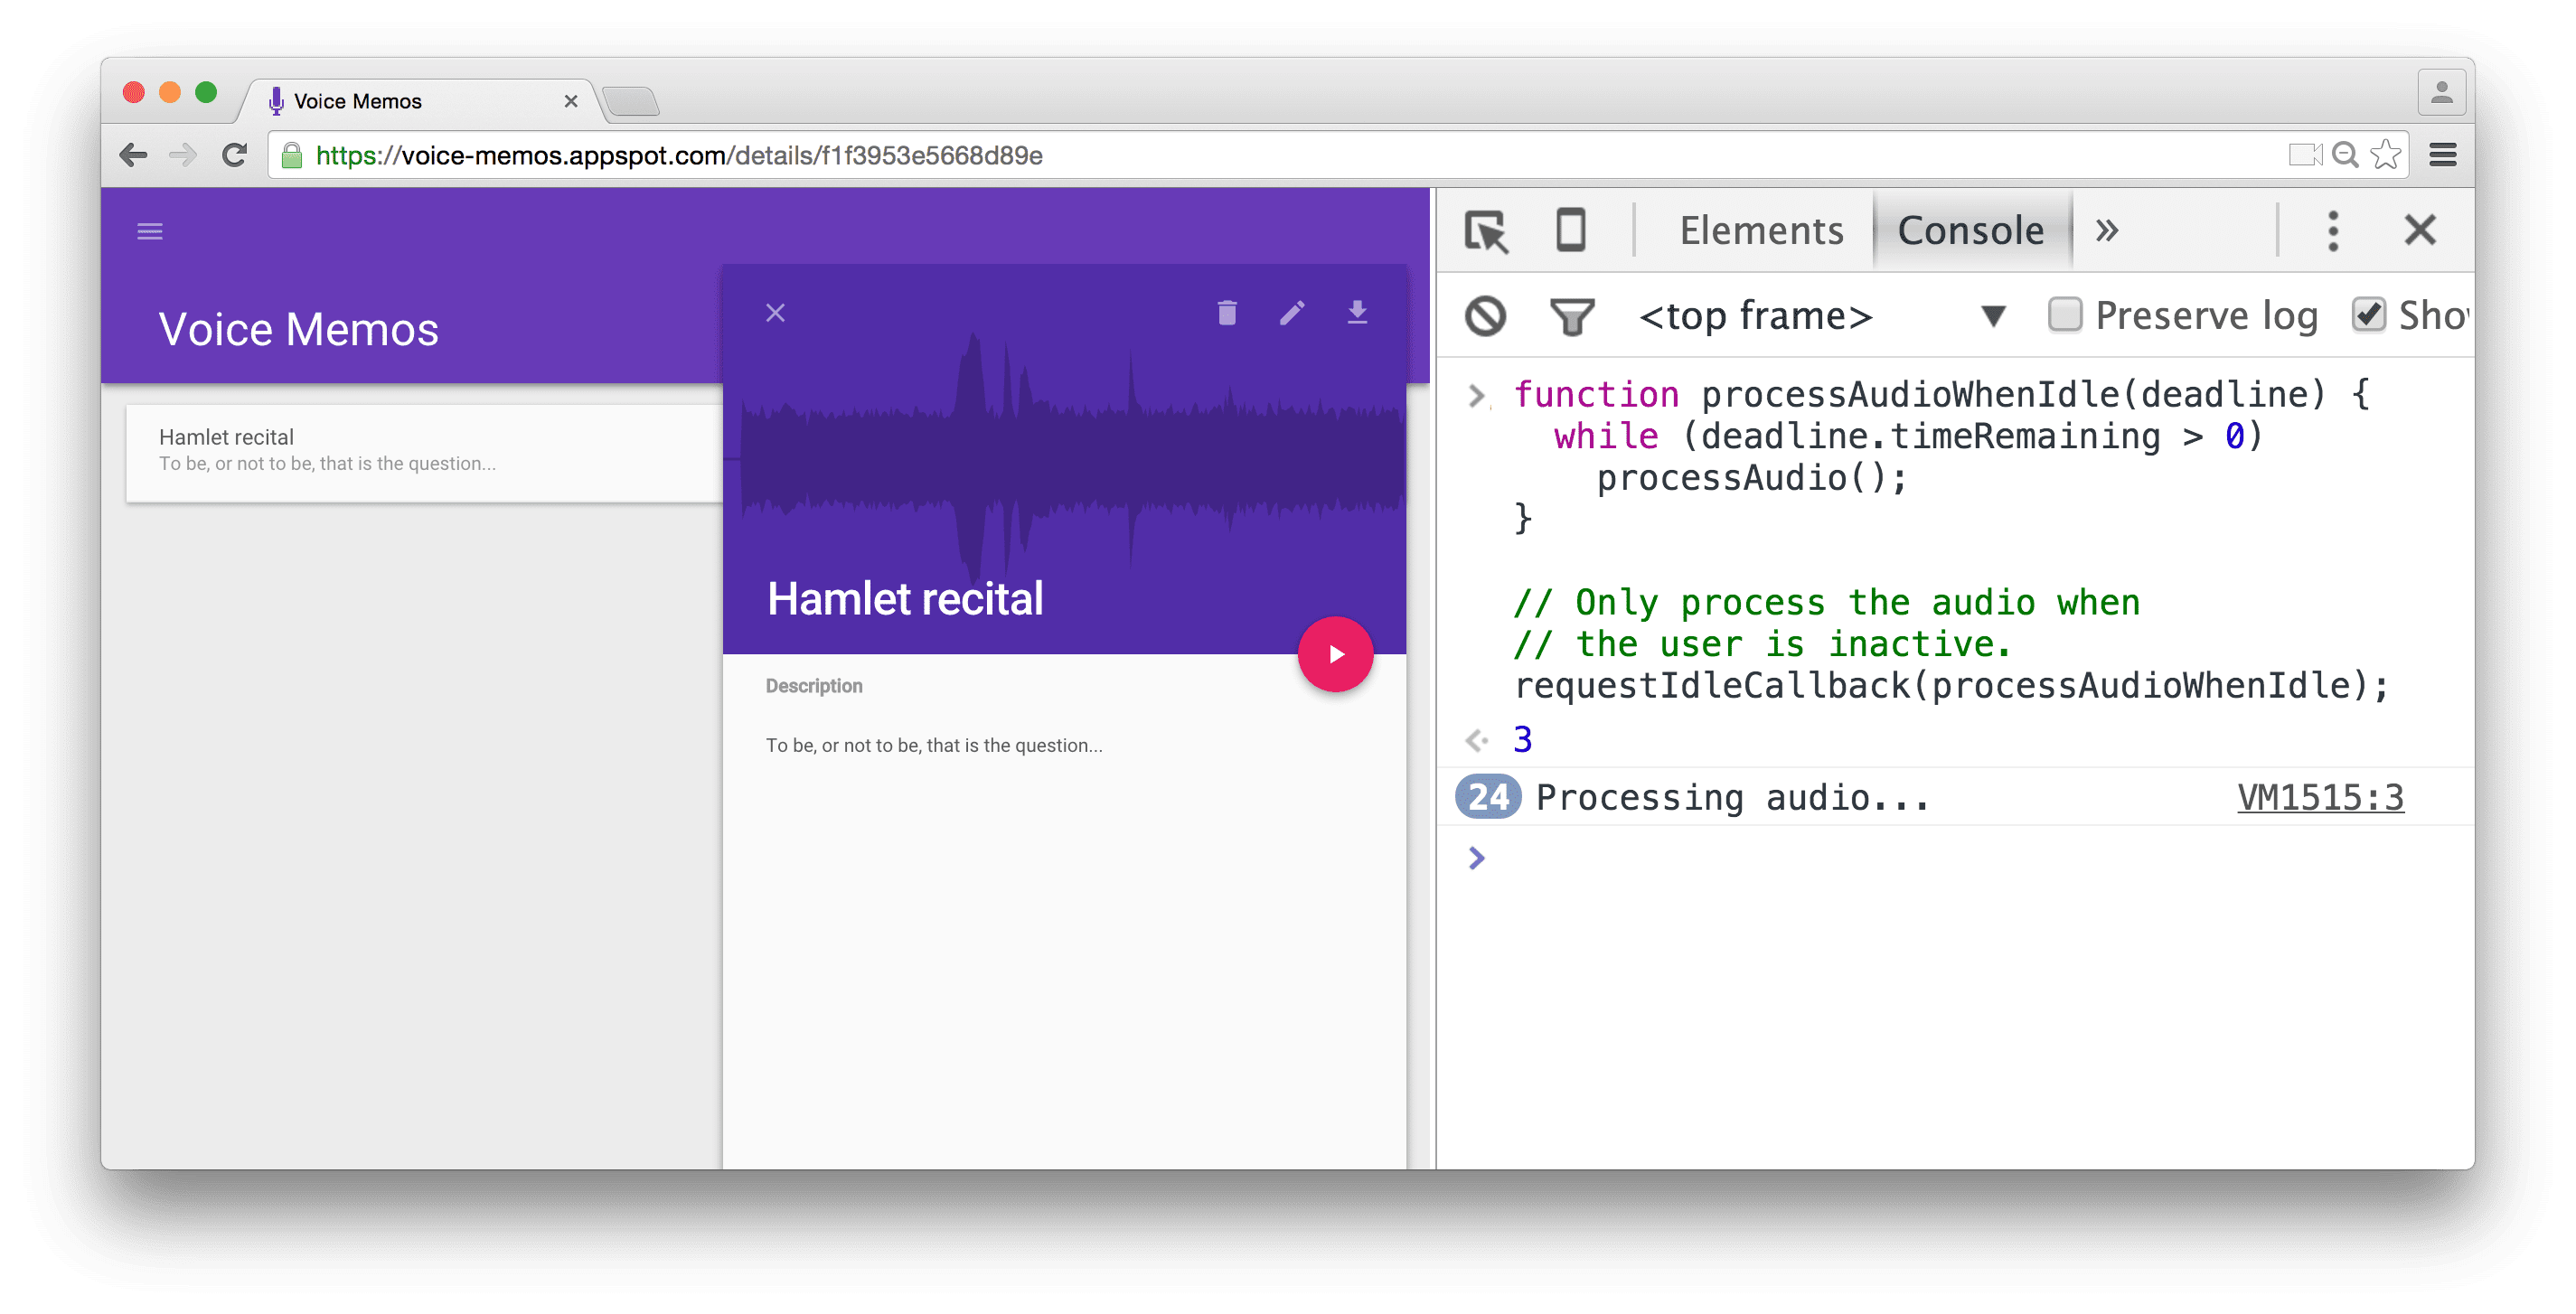Image resolution: width=2576 pixels, height=1314 pixels.
Task: Click the more options chevron after Console tab
Action: point(2107,231)
